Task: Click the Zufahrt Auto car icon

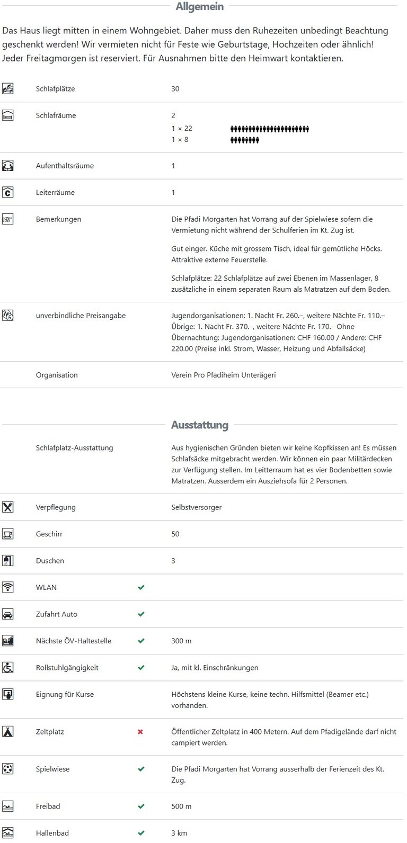Action: click(x=8, y=614)
